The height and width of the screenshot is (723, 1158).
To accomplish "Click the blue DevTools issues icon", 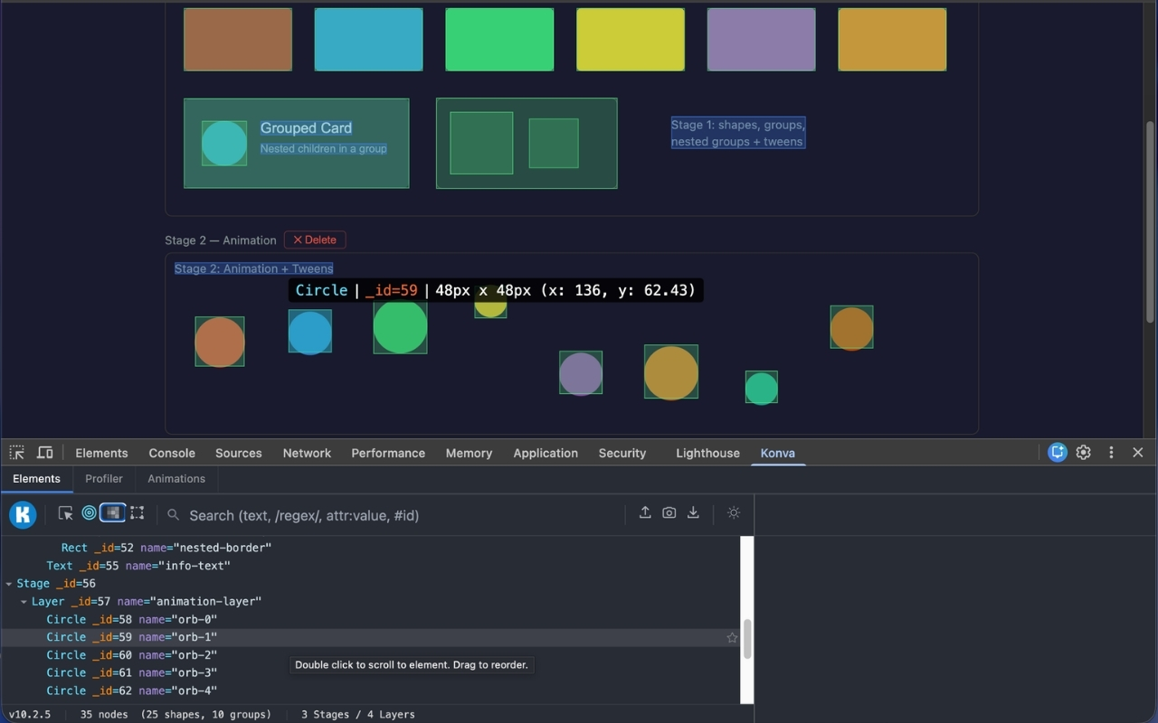I will pyautogui.click(x=1057, y=453).
